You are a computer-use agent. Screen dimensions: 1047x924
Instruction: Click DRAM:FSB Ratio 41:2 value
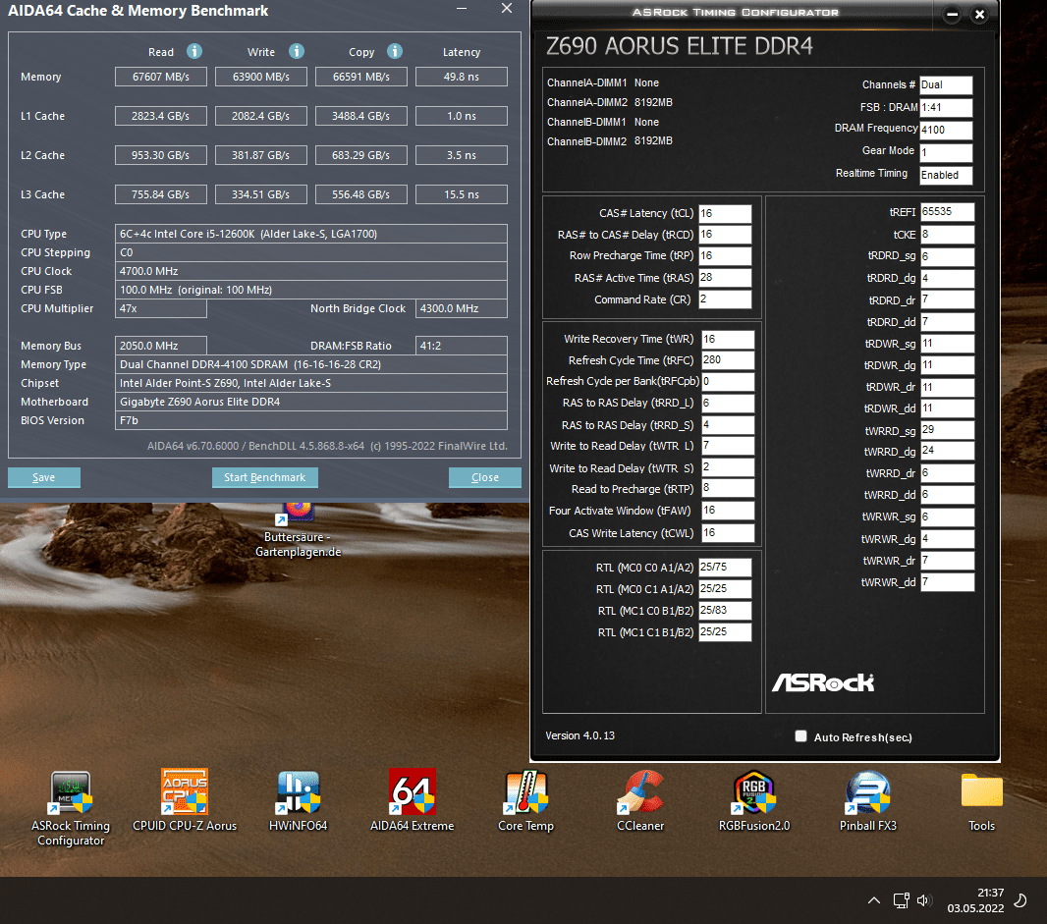(x=462, y=346)
